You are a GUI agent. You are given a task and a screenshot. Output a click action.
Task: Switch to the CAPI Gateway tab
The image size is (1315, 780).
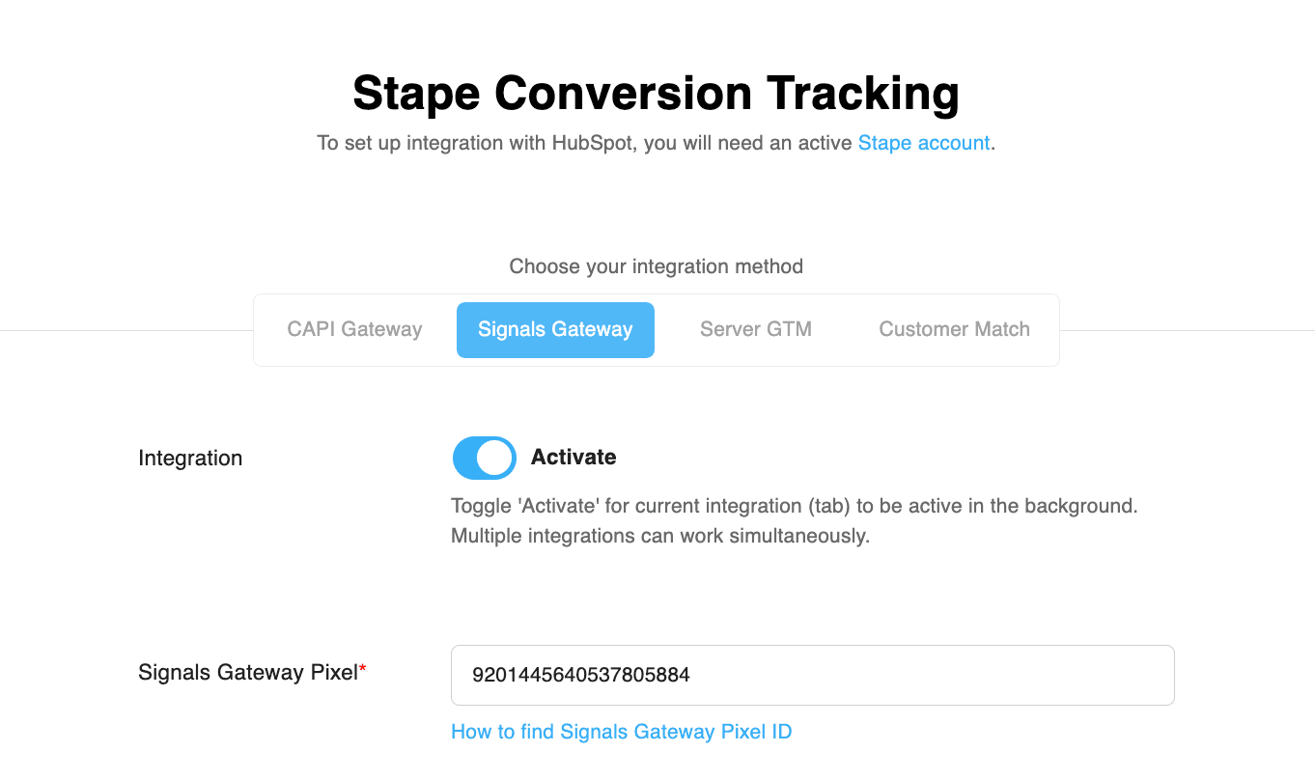pyautogui.click(x=354, y=329)
